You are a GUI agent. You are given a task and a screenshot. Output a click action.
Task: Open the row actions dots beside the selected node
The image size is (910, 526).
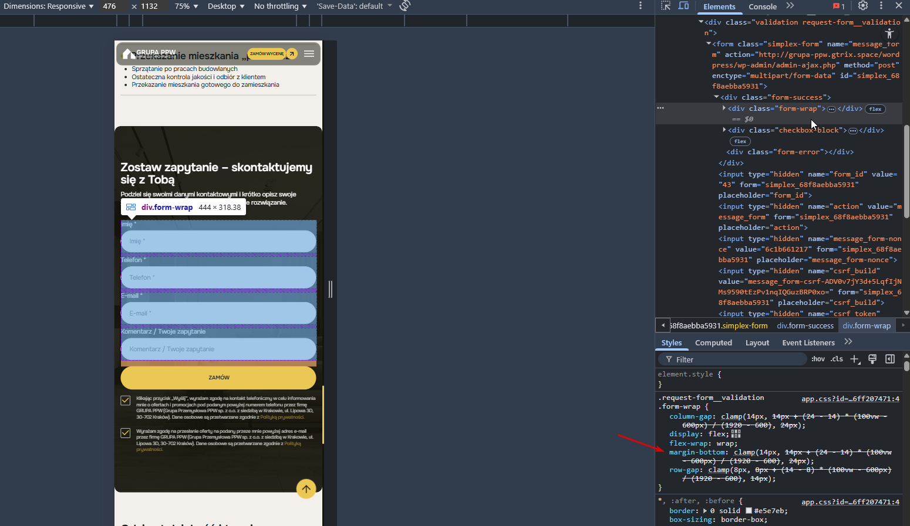tap(660, 108)
